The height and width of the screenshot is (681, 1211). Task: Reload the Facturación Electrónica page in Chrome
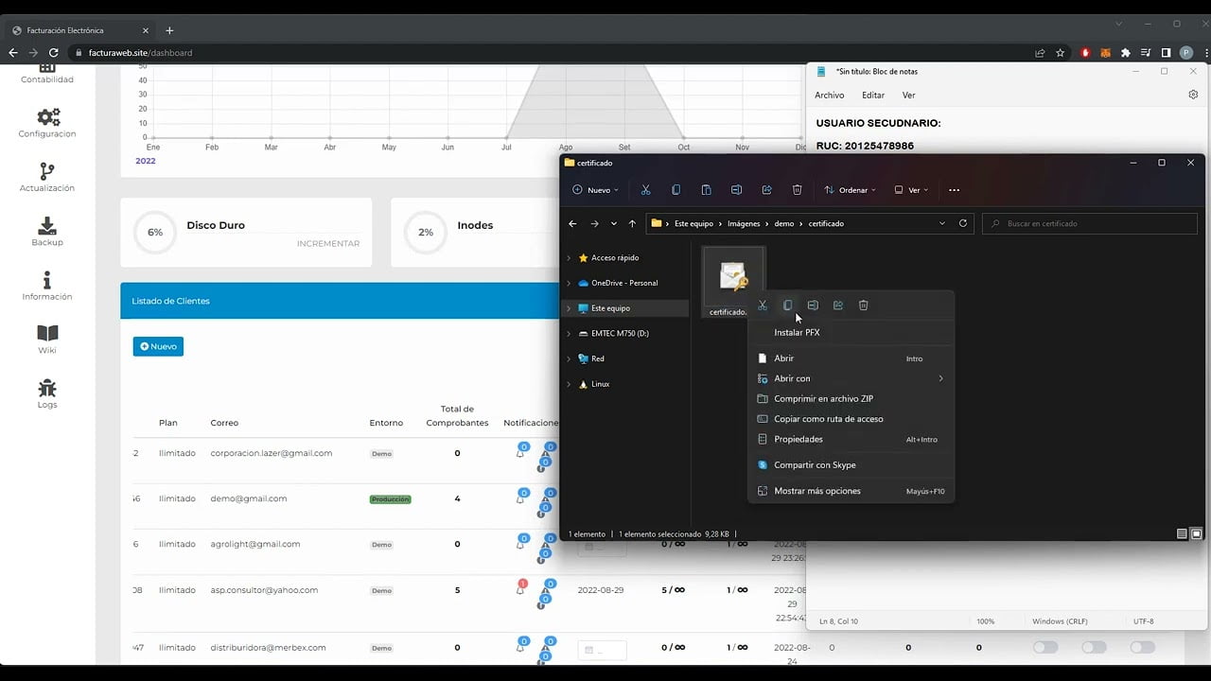coord(54,53)
